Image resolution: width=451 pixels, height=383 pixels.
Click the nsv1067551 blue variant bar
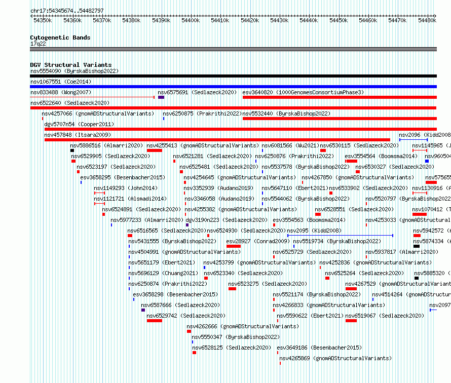click(x=233, y=87)
